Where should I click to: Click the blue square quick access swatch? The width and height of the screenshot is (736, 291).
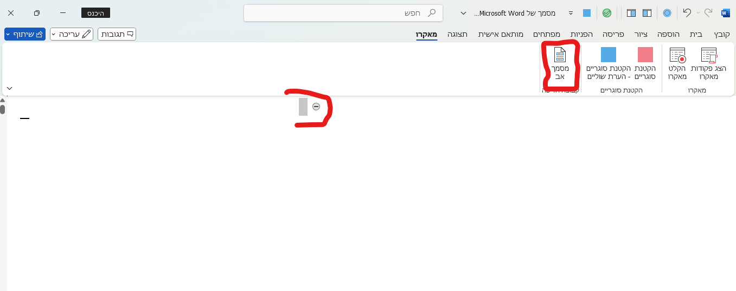(587, 13)
